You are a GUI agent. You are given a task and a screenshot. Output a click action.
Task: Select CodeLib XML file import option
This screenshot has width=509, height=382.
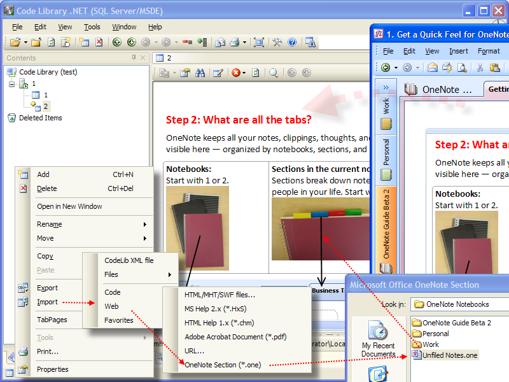point(129,260)
